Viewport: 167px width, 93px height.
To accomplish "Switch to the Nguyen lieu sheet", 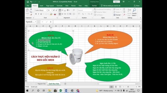I will [x=41, y=84].
